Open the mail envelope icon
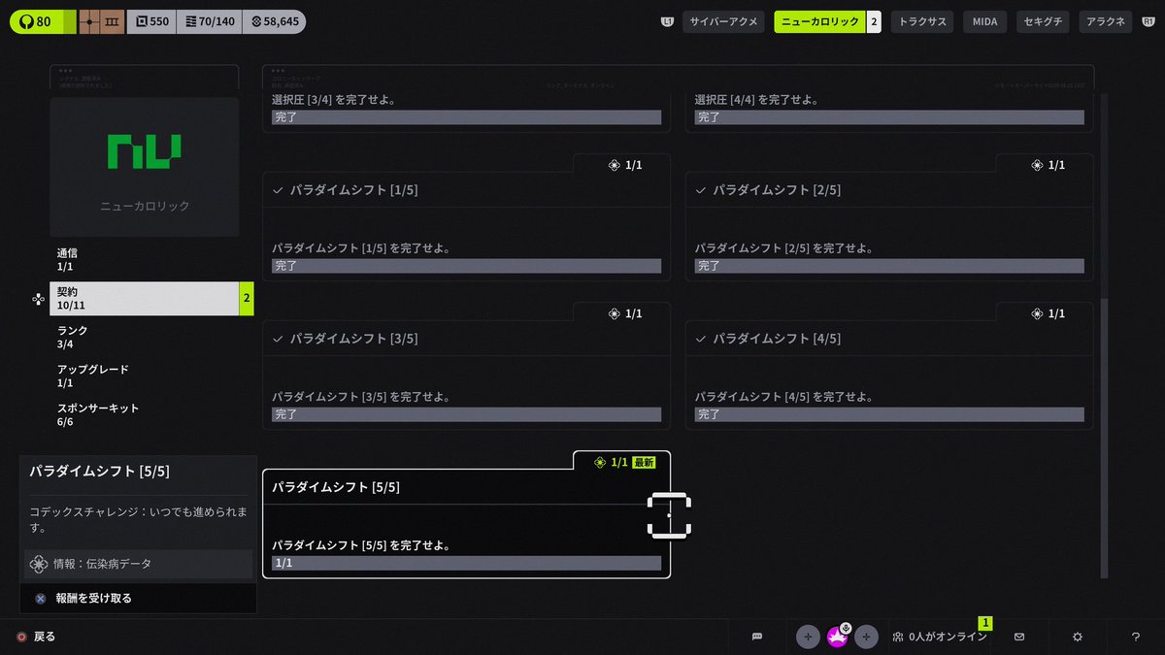Image resolution: width=1165 pixels, height=655 pixels. (1018, 637)
